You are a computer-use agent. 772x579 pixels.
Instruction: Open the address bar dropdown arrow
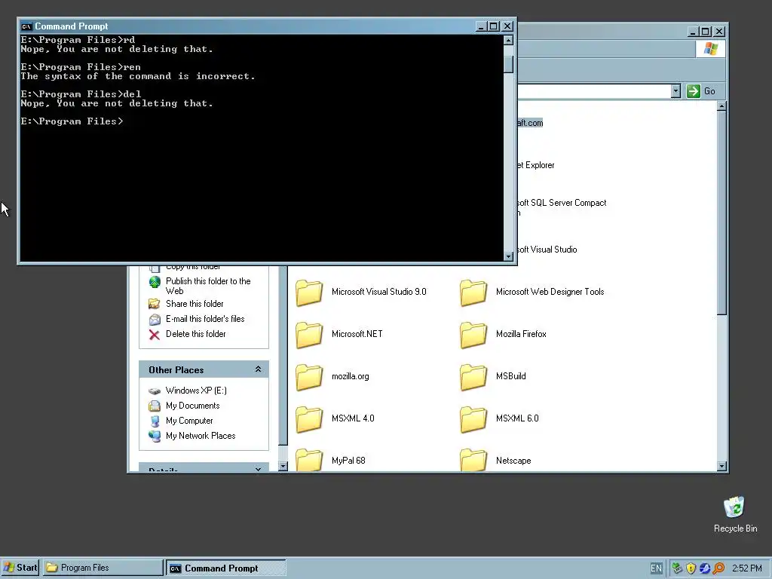pos(675,91)
